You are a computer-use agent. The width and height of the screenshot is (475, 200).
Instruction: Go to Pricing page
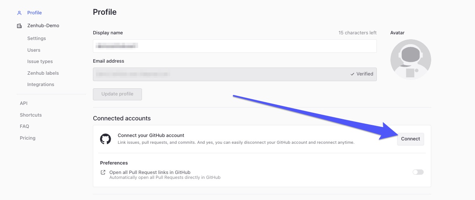(x=28, y=138)
